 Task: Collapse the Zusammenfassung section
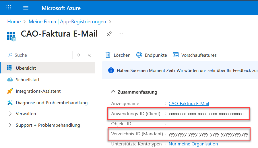click(113, 92)
